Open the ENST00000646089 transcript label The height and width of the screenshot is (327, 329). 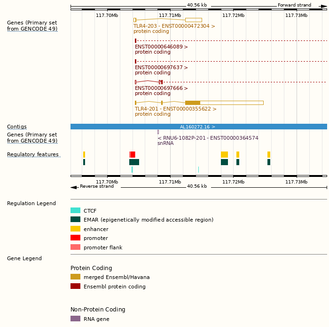tap(161, 47)
